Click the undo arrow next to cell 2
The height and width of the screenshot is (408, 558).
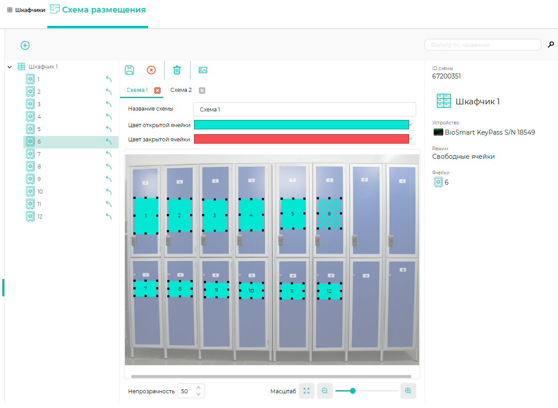[108, 91]
